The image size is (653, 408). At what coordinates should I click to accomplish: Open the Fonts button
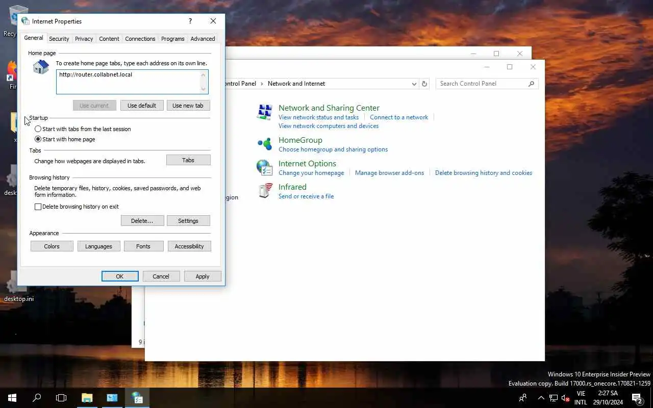(143, 246)
